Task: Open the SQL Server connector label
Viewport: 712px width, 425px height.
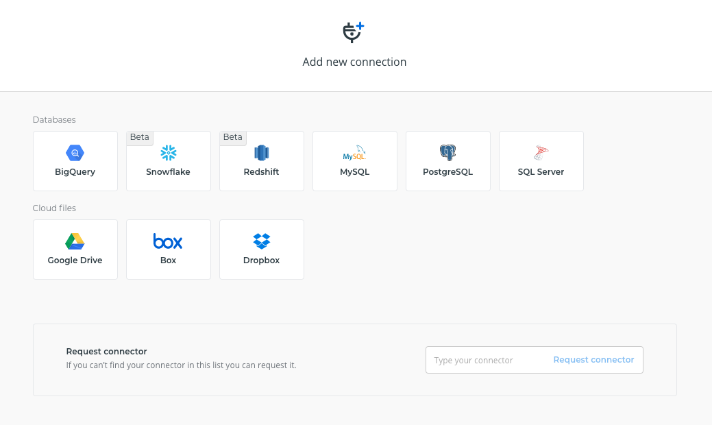Action: click(541, 172)
